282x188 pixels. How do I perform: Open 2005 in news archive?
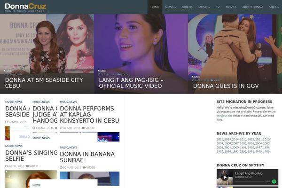pyautogui.click(x=251, y=143)
